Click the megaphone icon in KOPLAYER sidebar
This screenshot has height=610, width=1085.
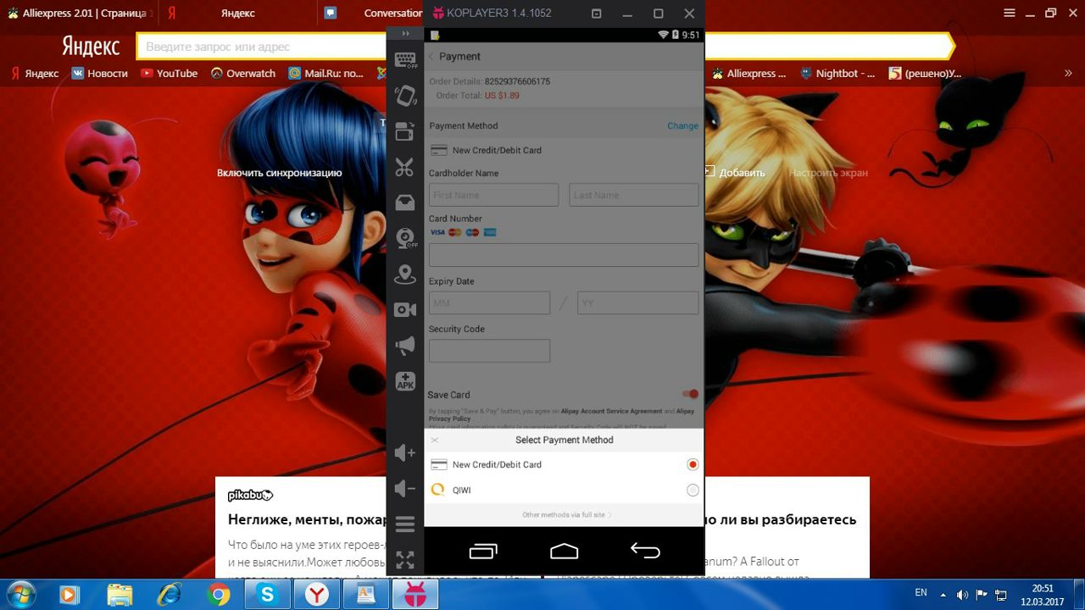pos(405,346)
